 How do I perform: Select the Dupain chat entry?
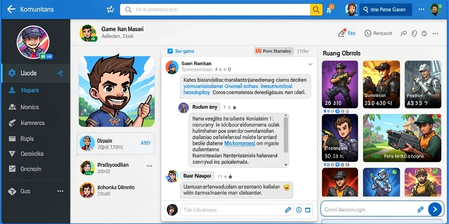[x=116, y=143]
